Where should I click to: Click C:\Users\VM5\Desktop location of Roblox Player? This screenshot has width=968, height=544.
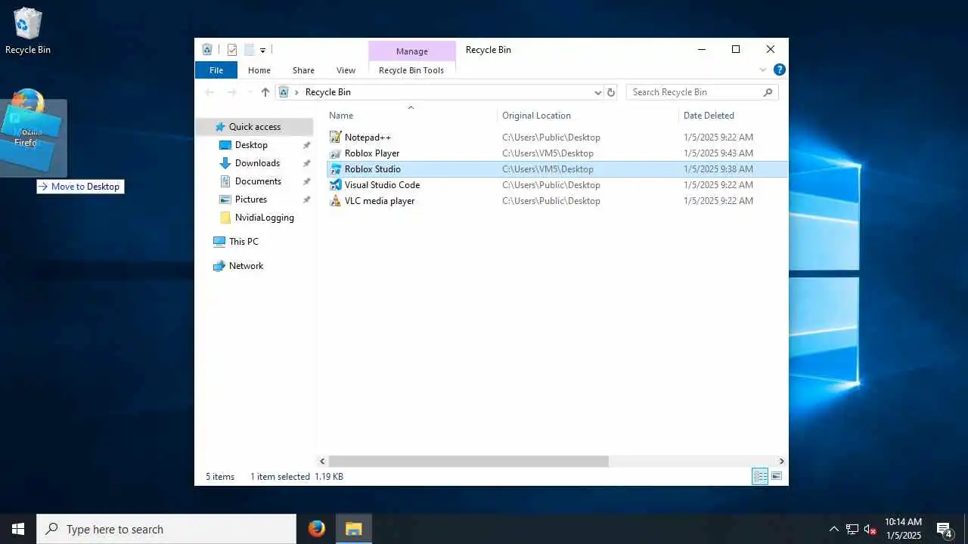(x=548, y=153)
